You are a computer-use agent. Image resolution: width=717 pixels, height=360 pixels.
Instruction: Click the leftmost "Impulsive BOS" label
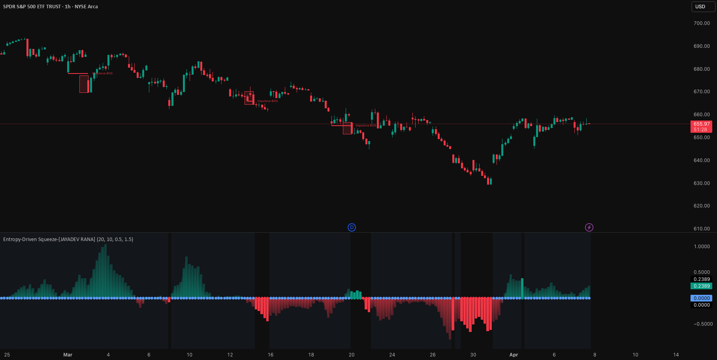(102, 73)
